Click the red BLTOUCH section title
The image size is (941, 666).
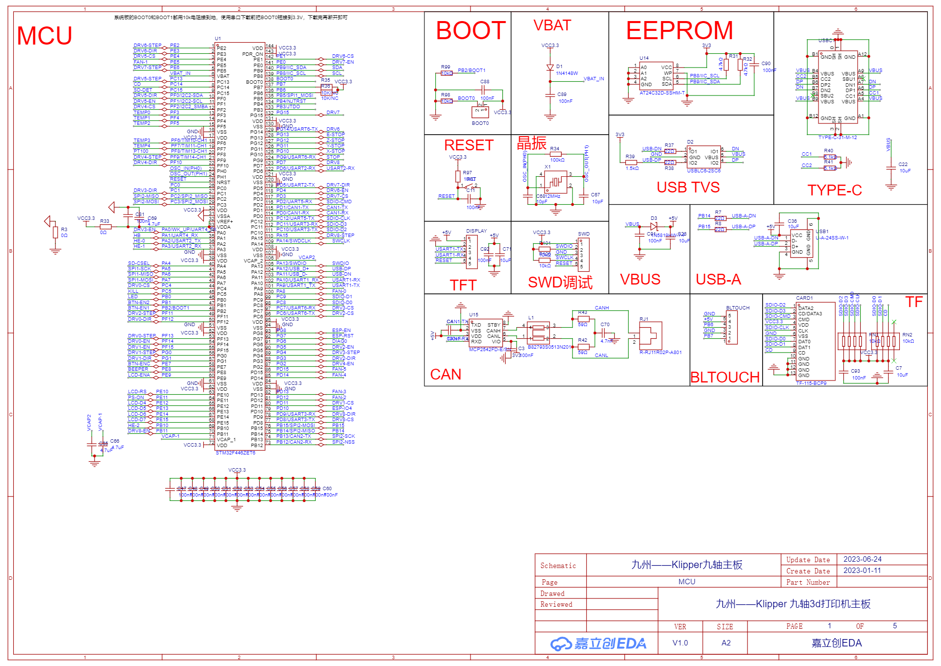coord(725,377)
